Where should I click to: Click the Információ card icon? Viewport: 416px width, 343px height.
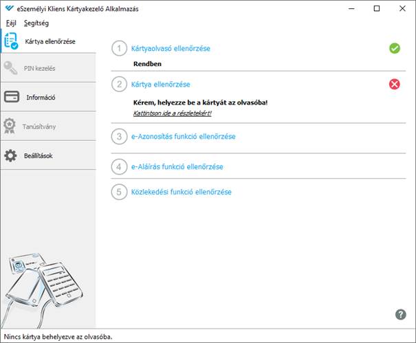pos(12,97)
